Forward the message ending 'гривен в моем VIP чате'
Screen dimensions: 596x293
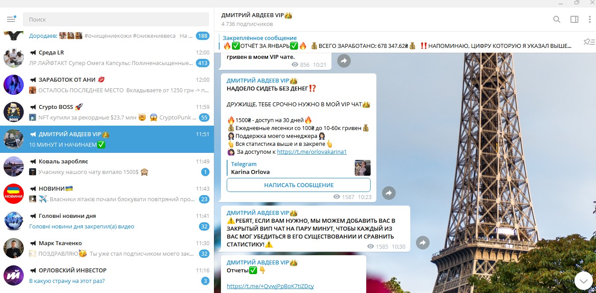coord(344,61)
